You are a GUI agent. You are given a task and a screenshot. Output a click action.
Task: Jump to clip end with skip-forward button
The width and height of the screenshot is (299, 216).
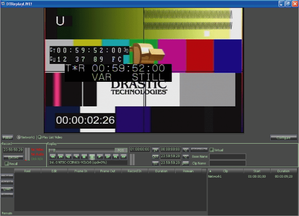click(x=115, y=157)
